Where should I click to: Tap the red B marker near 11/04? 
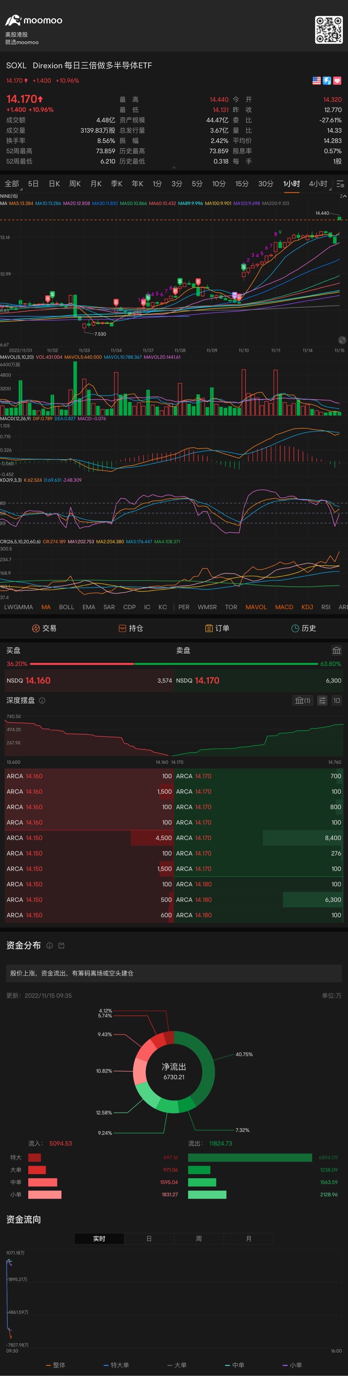(x=116, y=302)
